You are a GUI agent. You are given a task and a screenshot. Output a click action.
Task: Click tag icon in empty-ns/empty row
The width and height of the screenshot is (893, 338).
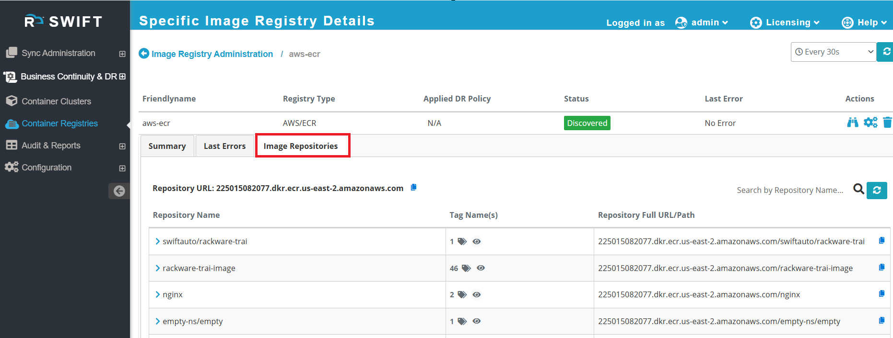pos(462,321)
